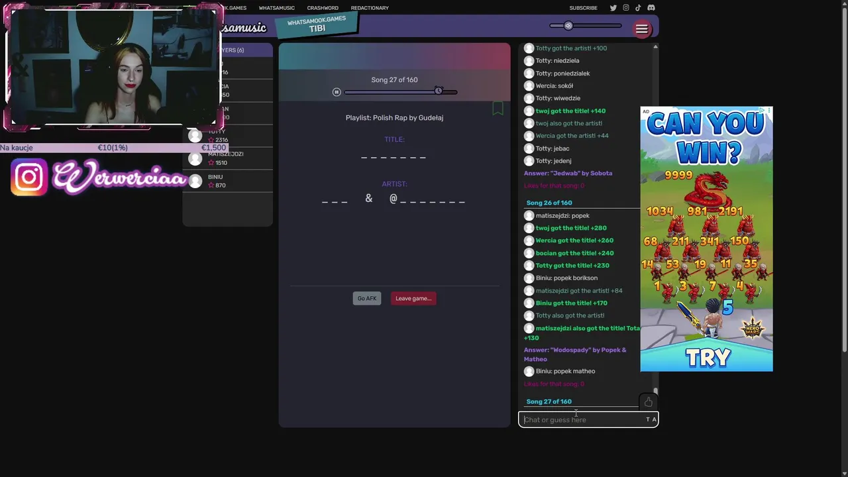
Task: Click the 'Song 27 of 160' header above progress
Action: (394, 80)
